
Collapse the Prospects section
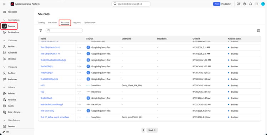coord(4,67)
